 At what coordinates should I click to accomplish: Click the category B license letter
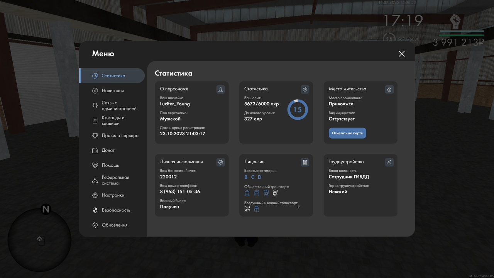[246, 177]
